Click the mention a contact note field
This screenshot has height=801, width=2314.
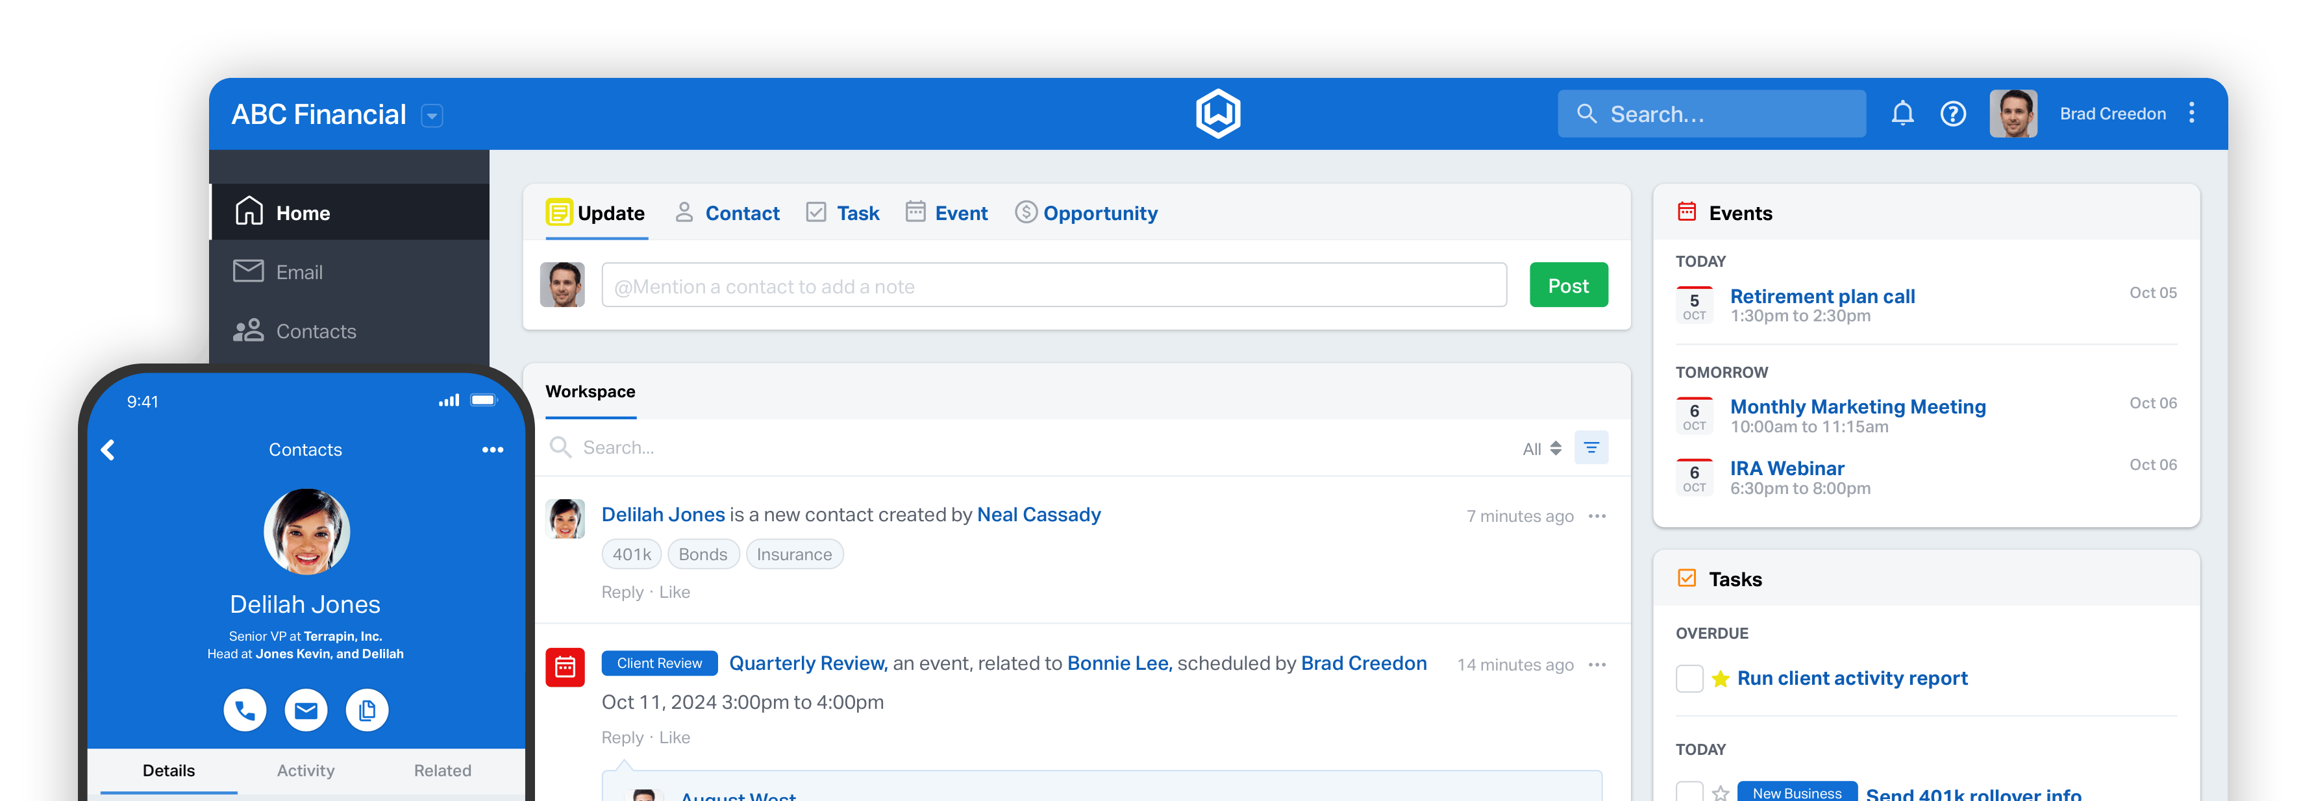click(1054, 286)
